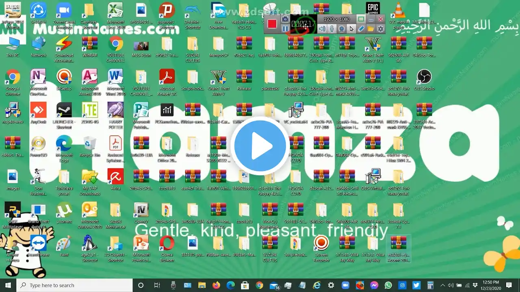
Task: Select the VLC media player desktop icon
Action: click(x=399, y=16)
